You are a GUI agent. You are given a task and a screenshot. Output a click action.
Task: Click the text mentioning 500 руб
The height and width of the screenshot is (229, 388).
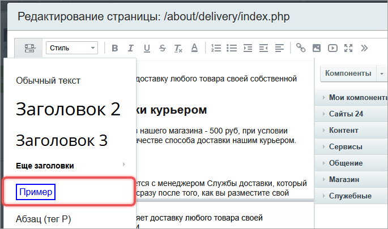(x=212, y=131)
